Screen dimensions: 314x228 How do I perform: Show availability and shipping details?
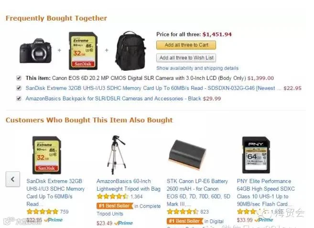click(x=197, y=68)
